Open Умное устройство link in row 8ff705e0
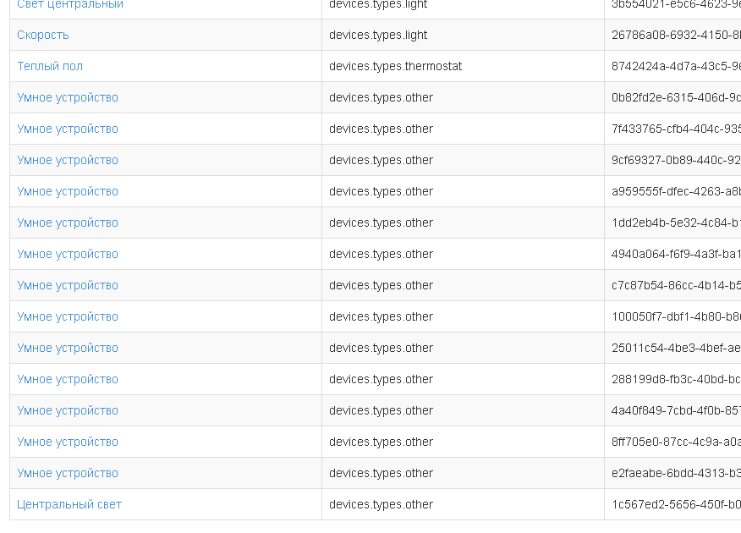The height and width of the screenshot is (533, 741). pos(68,442)
